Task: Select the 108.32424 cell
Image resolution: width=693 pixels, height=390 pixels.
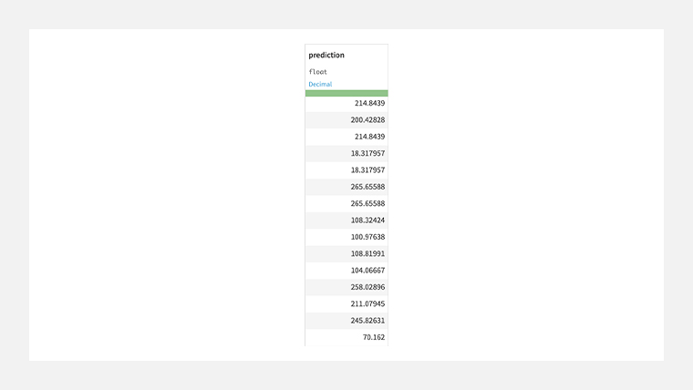Action: (x=346, y=221)
